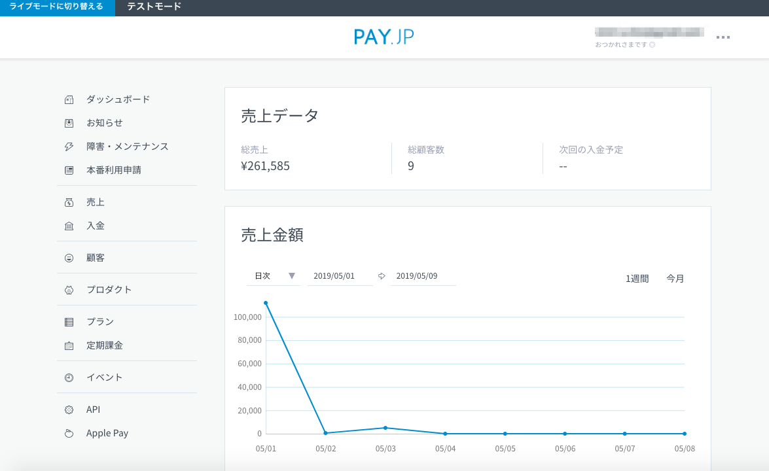This screenshot has width=769, height=471.
Task: Click the 売上データ heading
Action: [x=280, y=116]
